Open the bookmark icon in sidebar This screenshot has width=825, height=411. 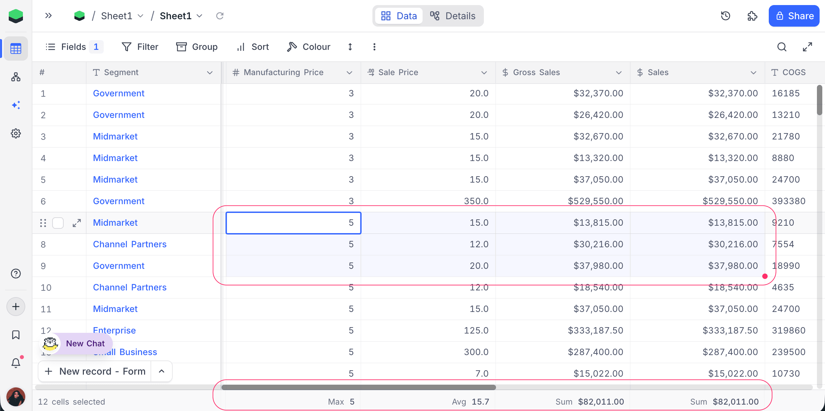click(16, 335)
